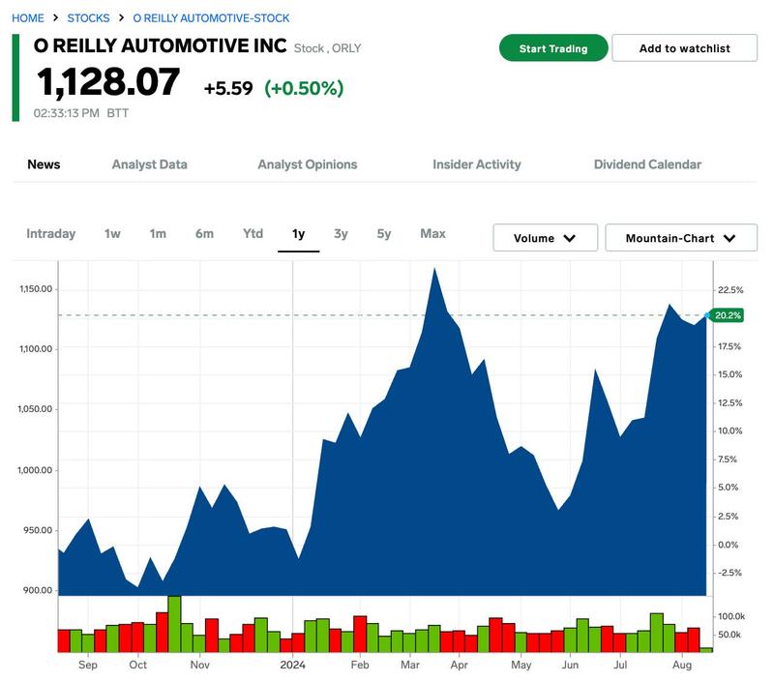The width and height of the screenshot is (774, 682).
Task: Click the company name O REILLY AUTOMOTIVE INC
Action: (160, 45)
